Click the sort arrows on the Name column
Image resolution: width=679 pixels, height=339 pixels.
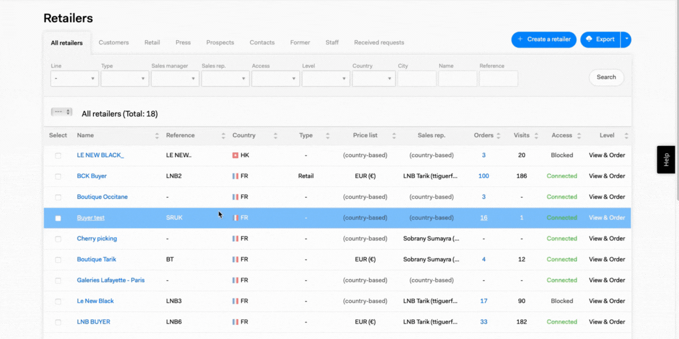(157, 136)
